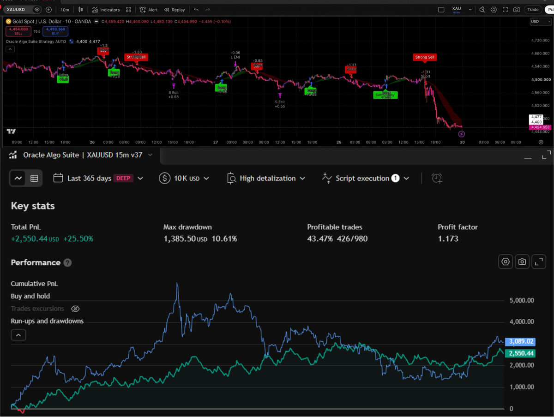Click the Trade button
Screen dimensions: 554x417
point(533,10)
